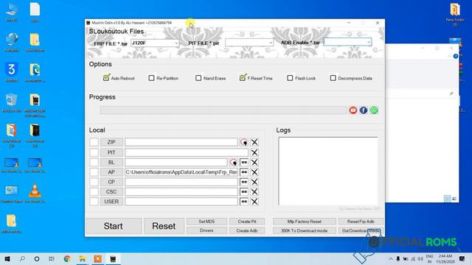Clear the AP row with X

click(x=254, y=172)
